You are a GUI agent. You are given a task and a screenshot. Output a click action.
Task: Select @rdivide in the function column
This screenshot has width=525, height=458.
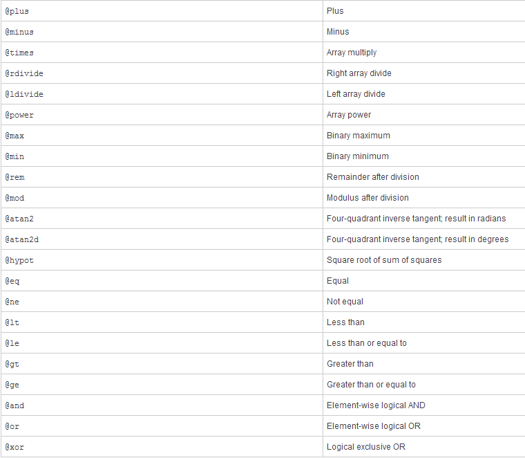[24, 73]
